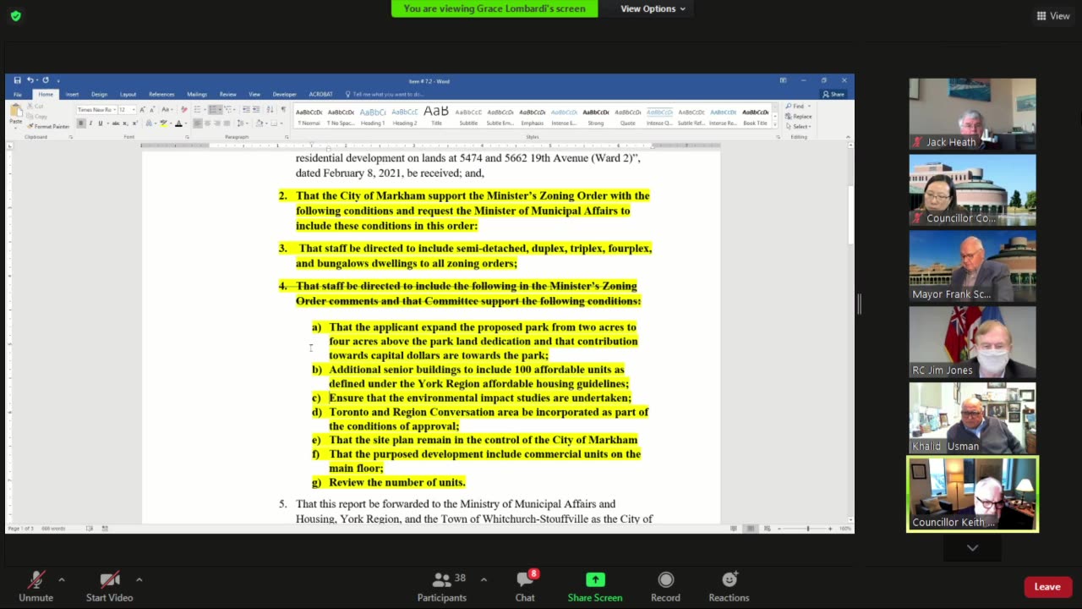
Task: Click the Format Painter tool
Action: 48,126
